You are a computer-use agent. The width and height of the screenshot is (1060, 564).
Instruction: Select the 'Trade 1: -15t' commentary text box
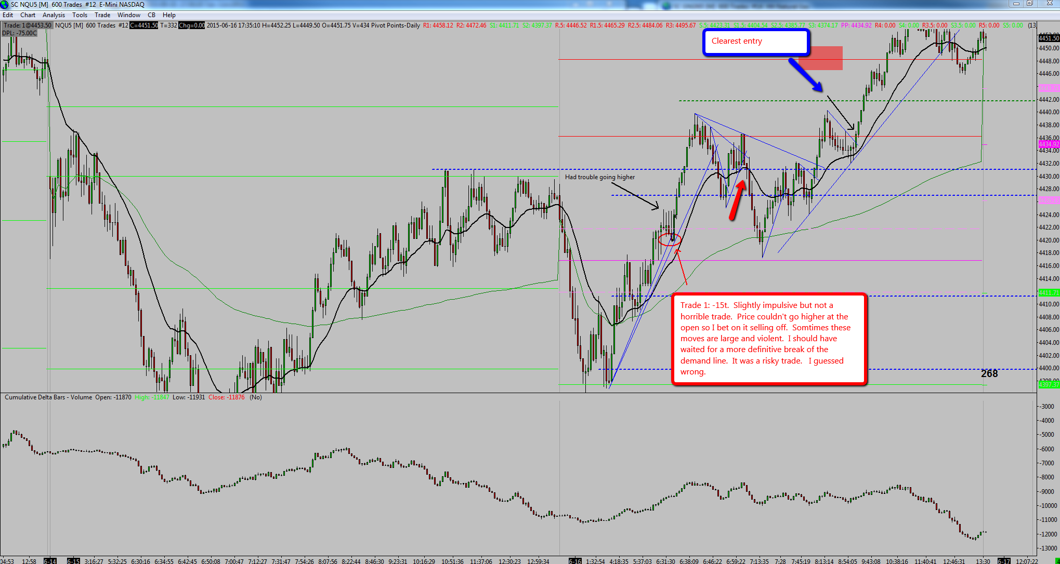[769, 339]
